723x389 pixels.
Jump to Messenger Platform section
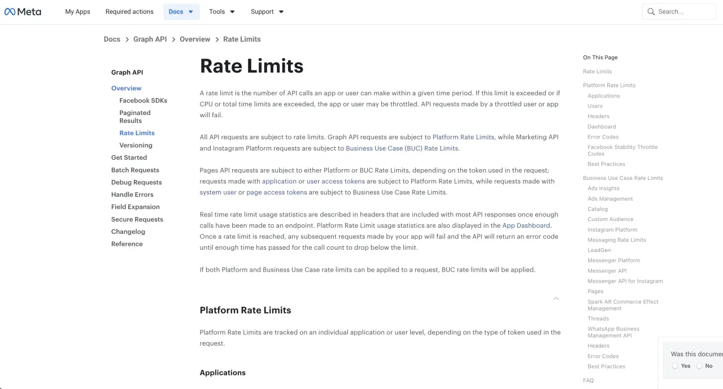tap(614, 260)
